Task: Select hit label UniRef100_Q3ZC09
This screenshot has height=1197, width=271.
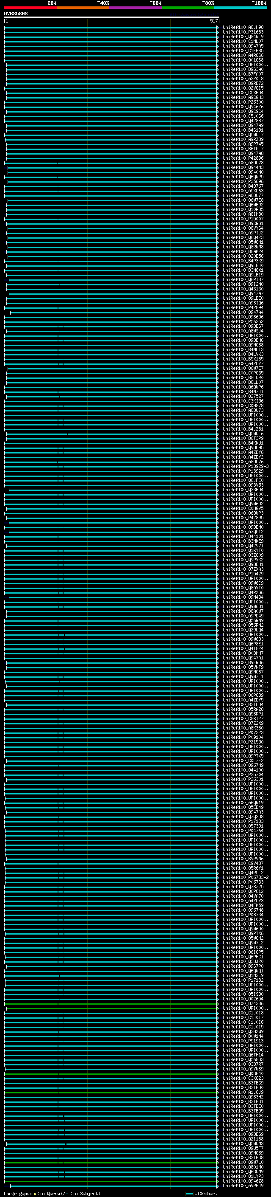Action: coord(243,555)
